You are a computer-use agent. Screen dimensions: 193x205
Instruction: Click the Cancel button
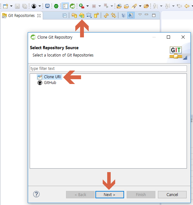pos(172,195)
